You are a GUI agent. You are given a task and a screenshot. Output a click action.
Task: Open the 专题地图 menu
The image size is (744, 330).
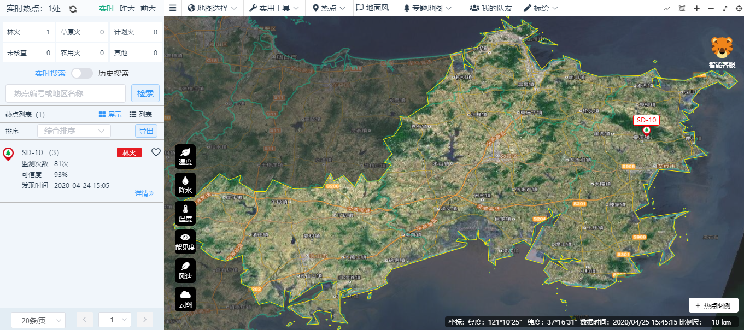[427, 9]
